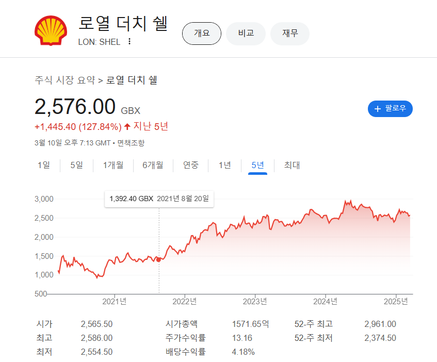Click the 시가총액 value 1571.65억
This screenshot has height=362, width=437.
(251, 324)
